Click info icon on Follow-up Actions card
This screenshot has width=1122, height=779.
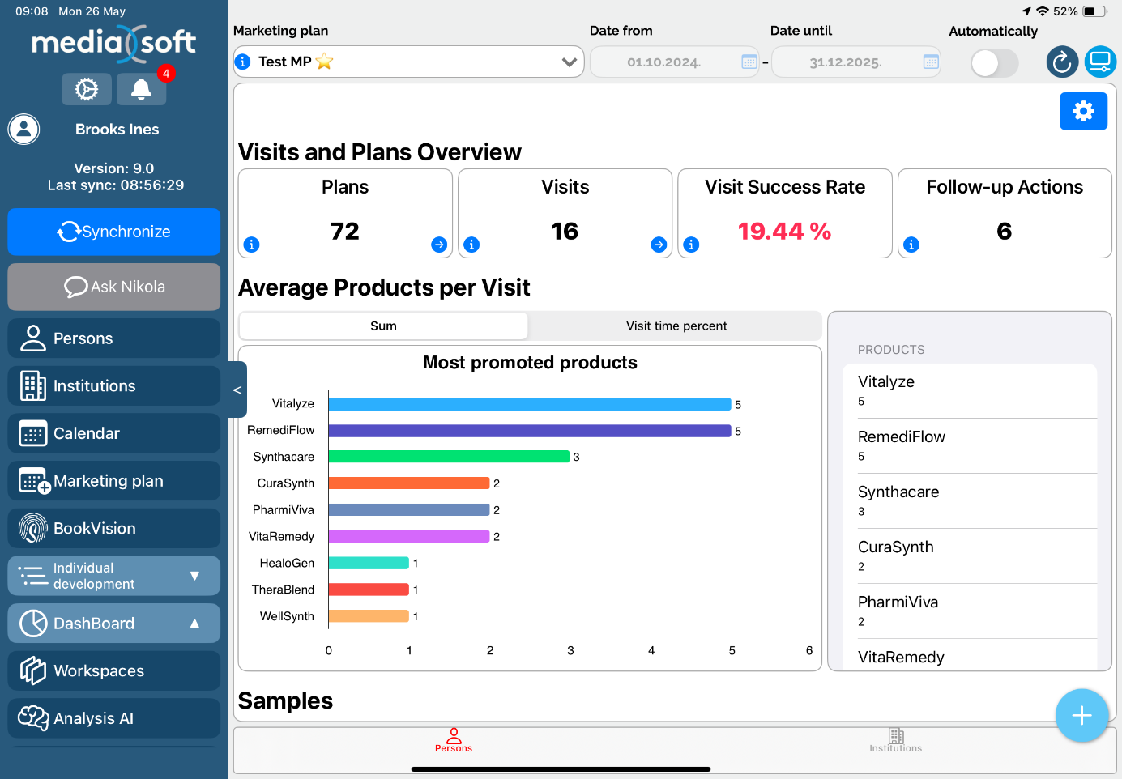click(911, 245)
